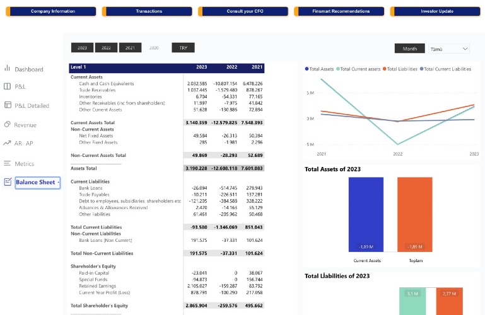Select the Trade Receivables row label
Viewport: 485px width, 315px height.
point(97,90)
